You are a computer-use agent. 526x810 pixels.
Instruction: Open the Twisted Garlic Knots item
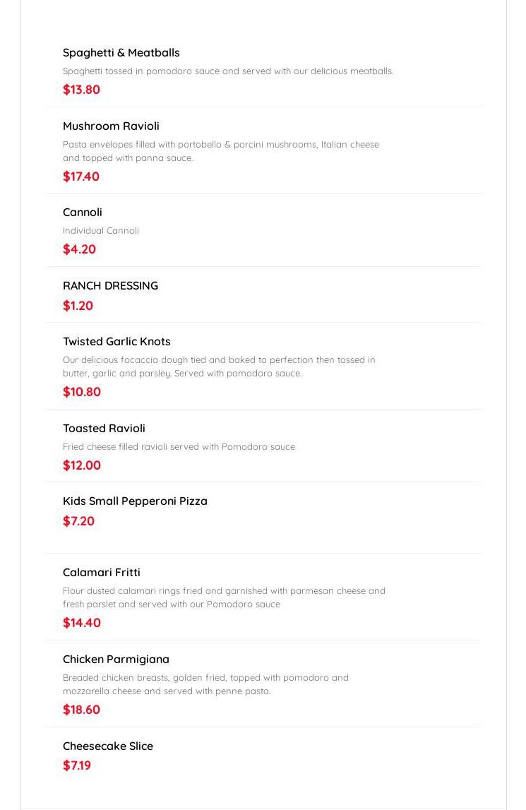coord(116,342)
